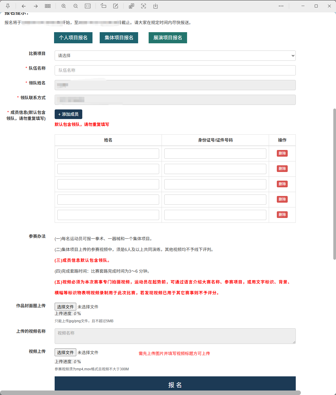The image size is (336, 395).
Task: Rotate the image
Action: point(104,6)
